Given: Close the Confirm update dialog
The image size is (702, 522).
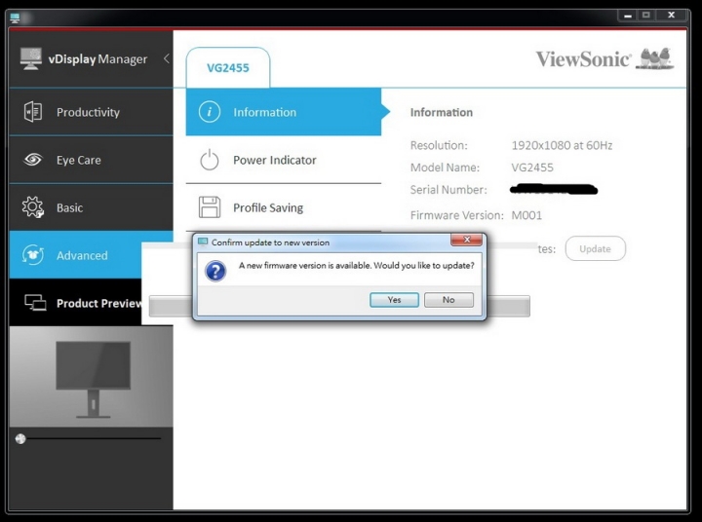Looking at the screenshot, I should click(466, 240).
